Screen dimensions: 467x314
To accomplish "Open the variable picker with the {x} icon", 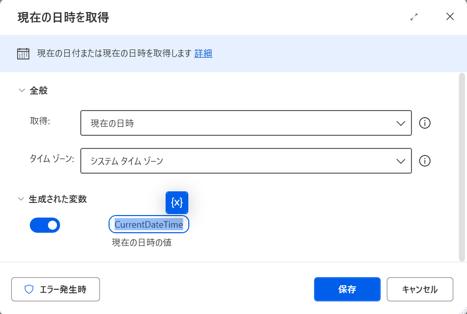I will coord(178,202).
